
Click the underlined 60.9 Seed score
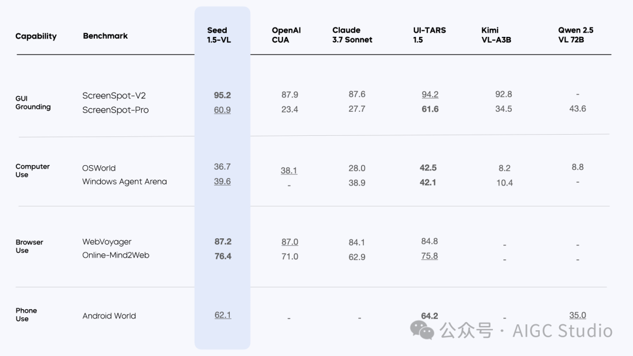(223, 109)
